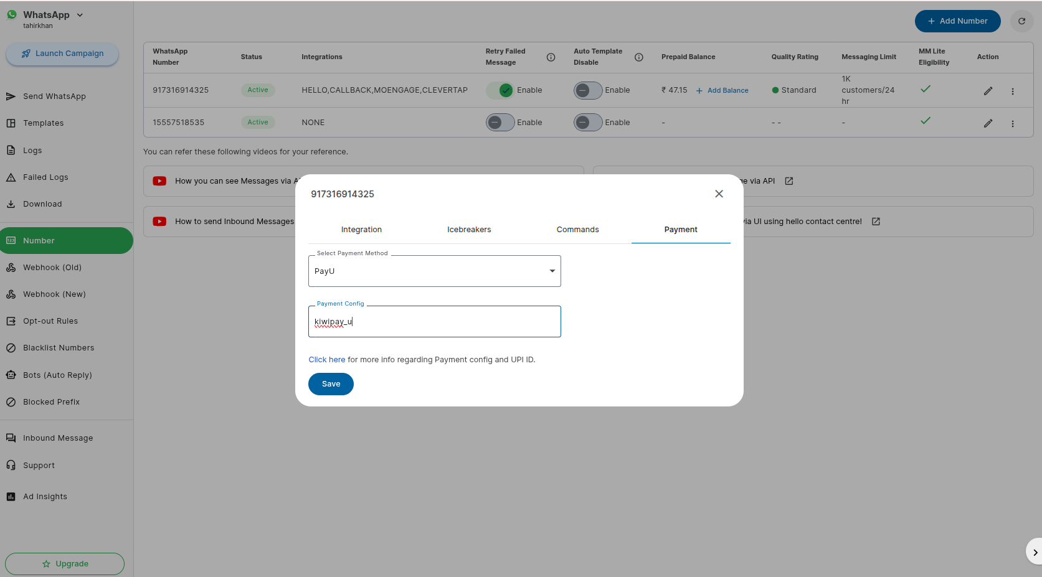
Task: Open the Click here payment info link
Action: click(326, 360)
